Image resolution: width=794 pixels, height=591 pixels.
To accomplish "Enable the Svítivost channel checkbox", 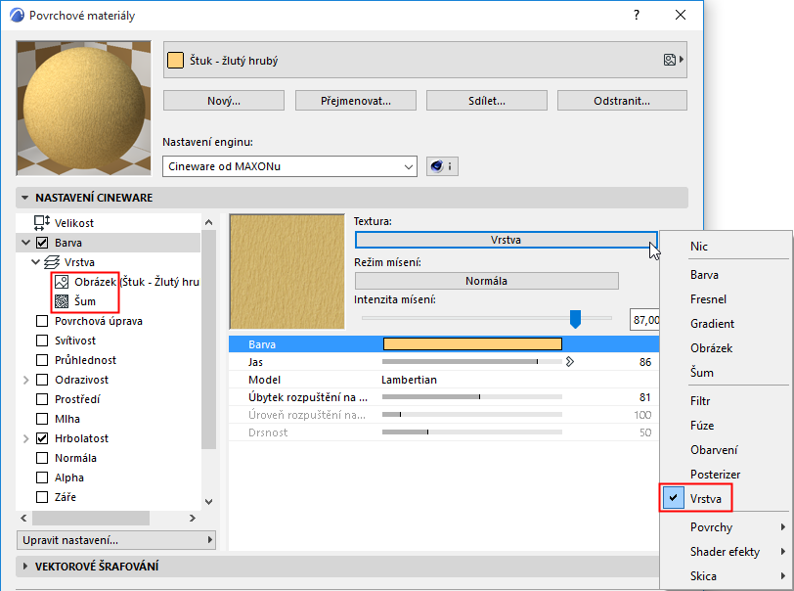I will [x=41, y=340].
